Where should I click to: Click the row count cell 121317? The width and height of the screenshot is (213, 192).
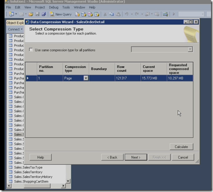(x=128, y=78)
